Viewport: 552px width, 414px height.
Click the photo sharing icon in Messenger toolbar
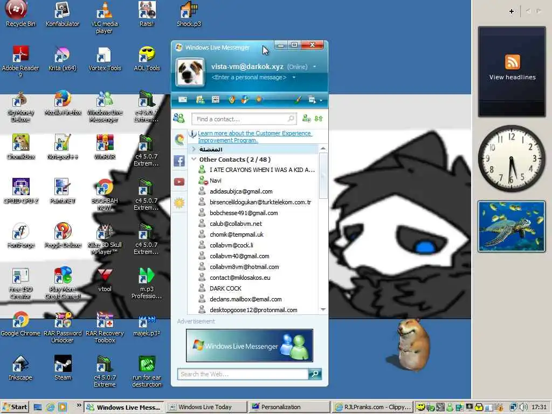[200, 100]
